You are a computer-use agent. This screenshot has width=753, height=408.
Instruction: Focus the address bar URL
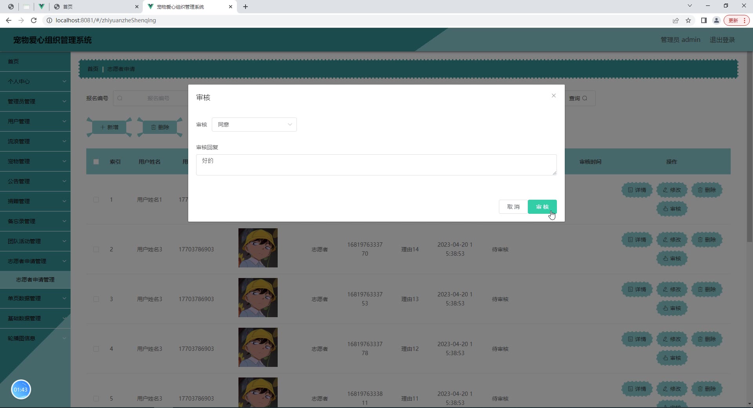(106, 20)
